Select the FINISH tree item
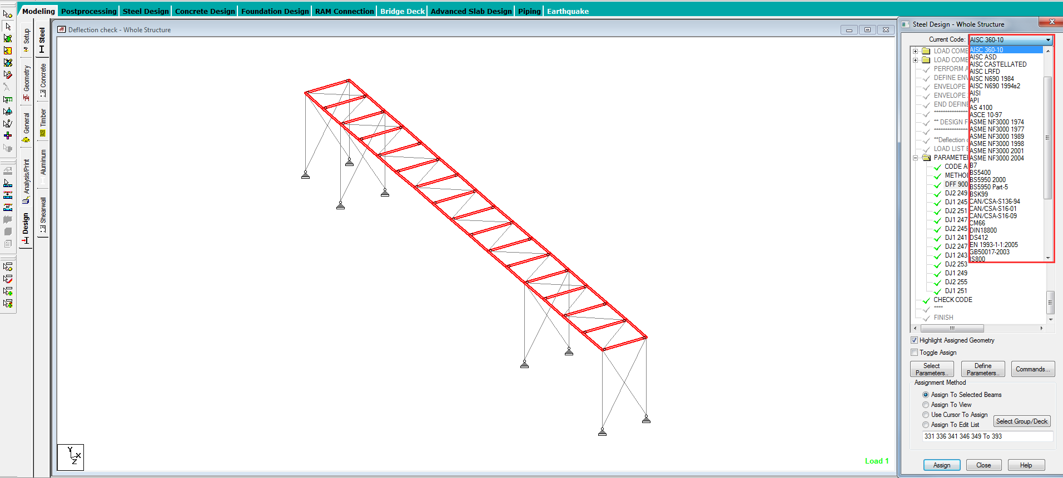Screen dimensions: 1063x478 point(943,318)
